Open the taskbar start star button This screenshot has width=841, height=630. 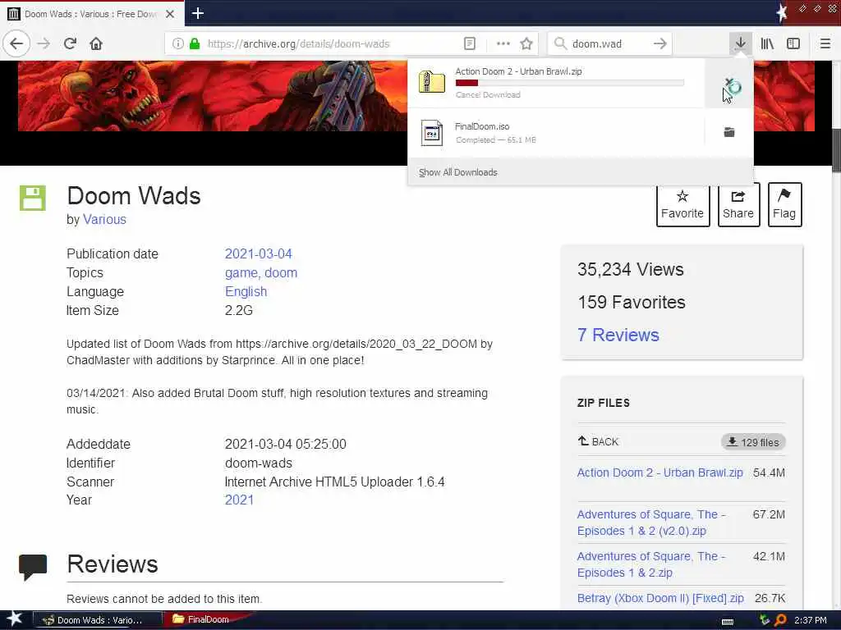pyautogui.click(x=14, y=619)
